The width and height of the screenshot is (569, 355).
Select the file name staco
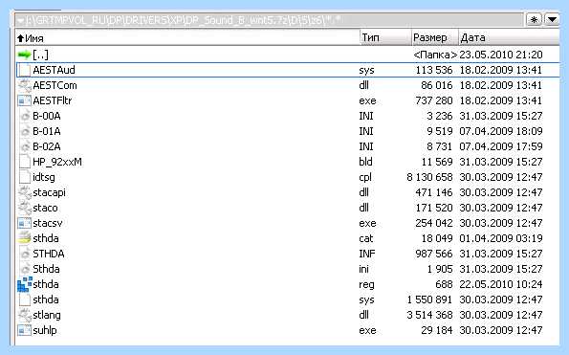pos(45,208)
